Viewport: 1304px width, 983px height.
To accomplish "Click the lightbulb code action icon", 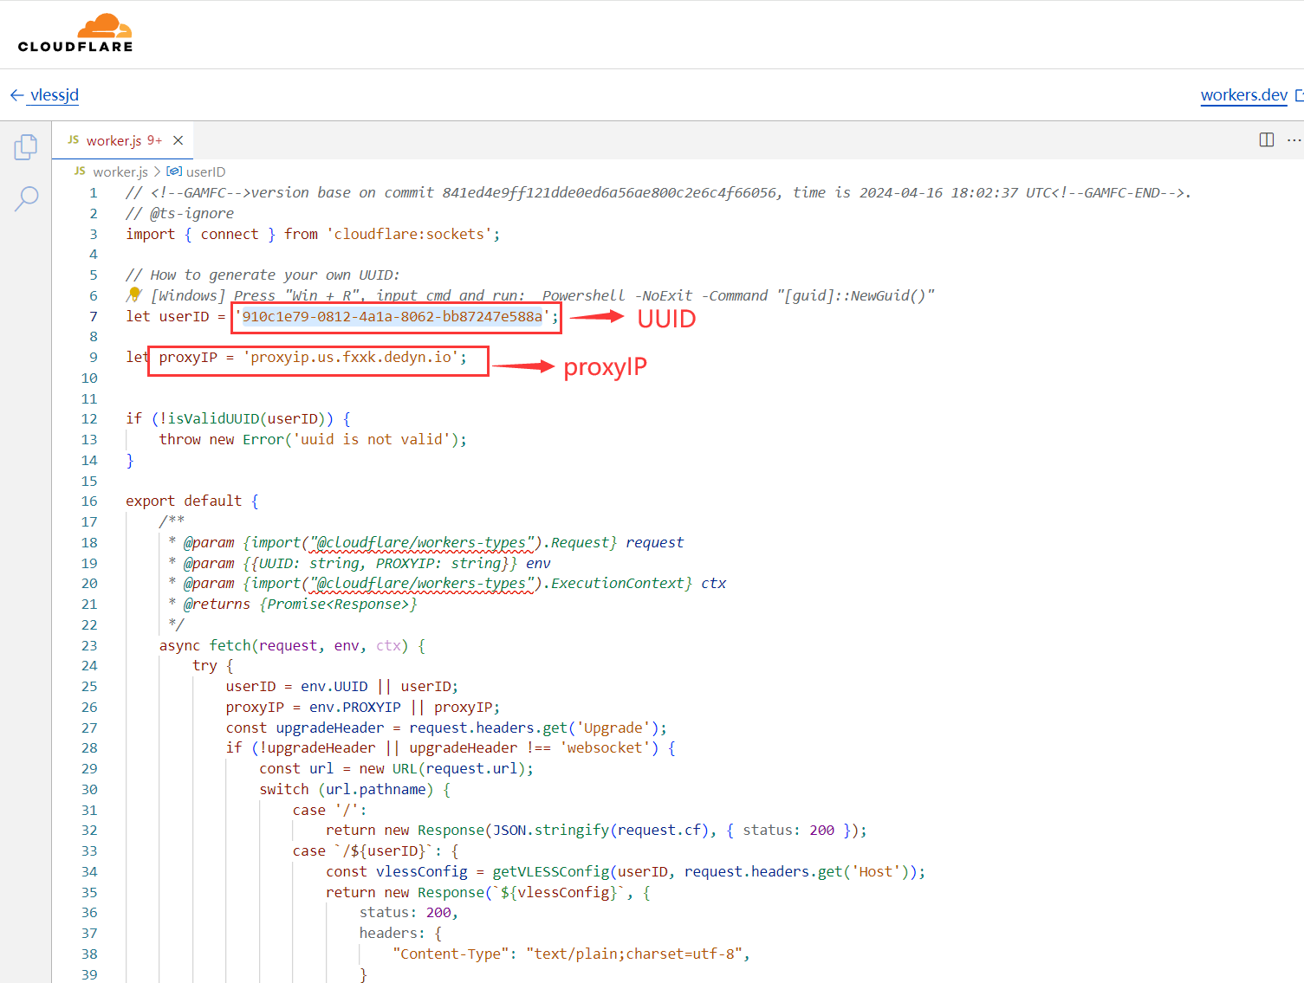I will point(134,295).
